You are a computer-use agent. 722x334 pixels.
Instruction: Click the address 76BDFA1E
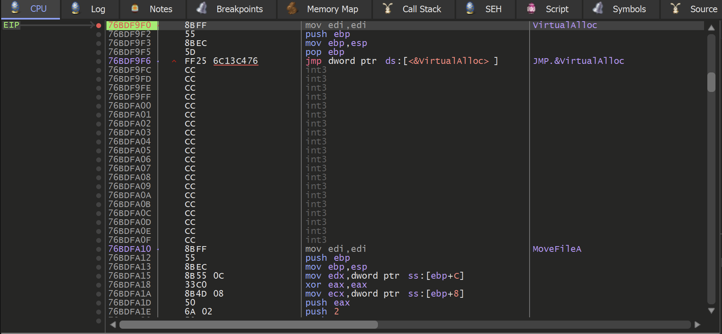pyautogui.click(x=130, y=312)
